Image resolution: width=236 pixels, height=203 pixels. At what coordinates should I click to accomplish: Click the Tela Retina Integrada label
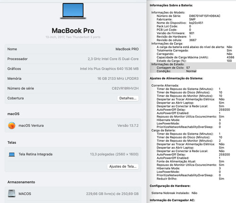click(35, 154)
